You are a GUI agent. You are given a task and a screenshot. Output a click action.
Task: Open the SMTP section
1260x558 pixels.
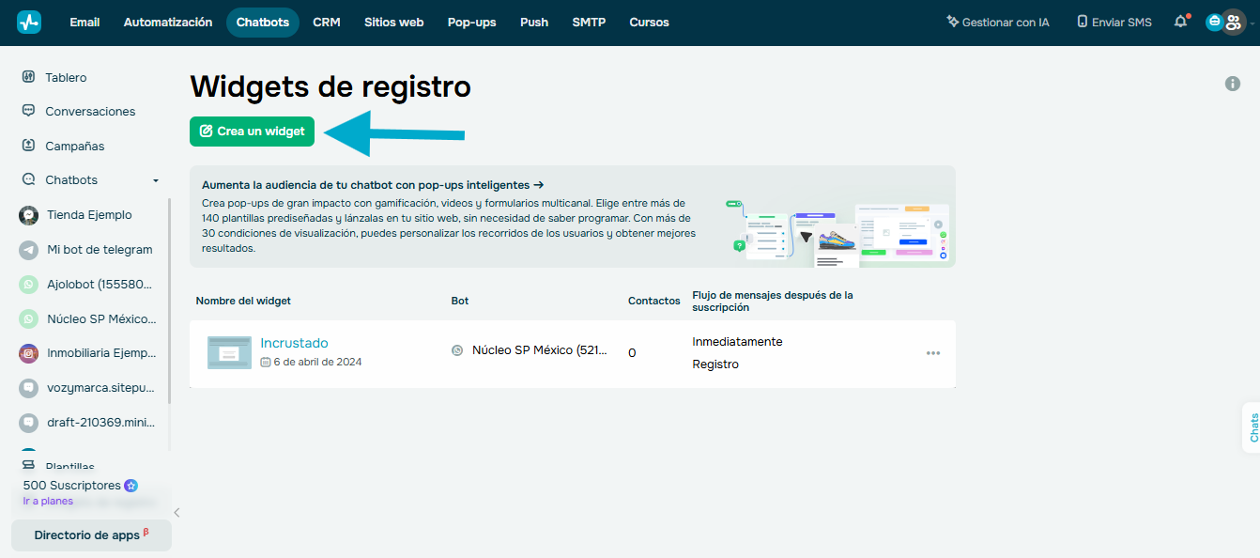click(589, 23)
